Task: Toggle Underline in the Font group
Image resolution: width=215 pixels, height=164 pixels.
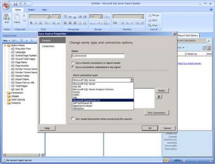Action: (40, 23)
